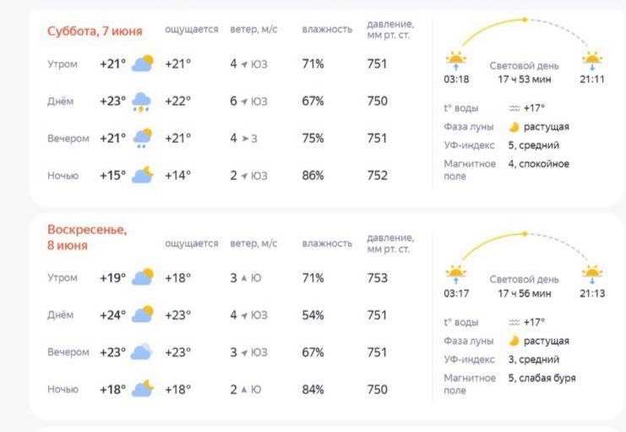The height and width of the screenshot is (432, 626).
Task: Click Saturday night moon cloud icon
Action: click(x=143, y=175)
